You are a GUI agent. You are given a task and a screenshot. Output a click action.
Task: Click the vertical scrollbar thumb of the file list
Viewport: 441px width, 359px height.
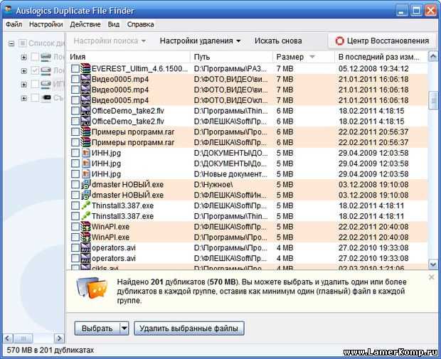point(433,100)
